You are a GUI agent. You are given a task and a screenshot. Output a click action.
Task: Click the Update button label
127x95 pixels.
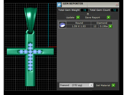click(x=71, y=17)
